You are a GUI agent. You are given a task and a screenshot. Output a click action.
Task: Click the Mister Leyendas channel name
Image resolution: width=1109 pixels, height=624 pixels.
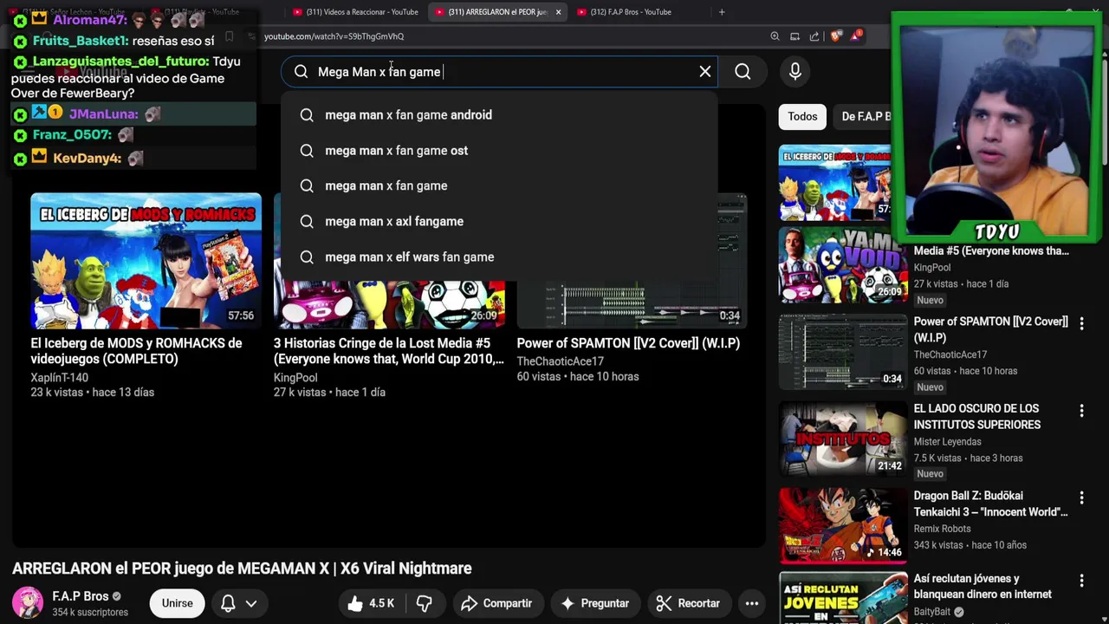click(948, 442)
